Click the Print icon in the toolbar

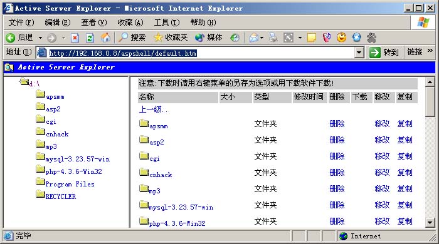273,38
